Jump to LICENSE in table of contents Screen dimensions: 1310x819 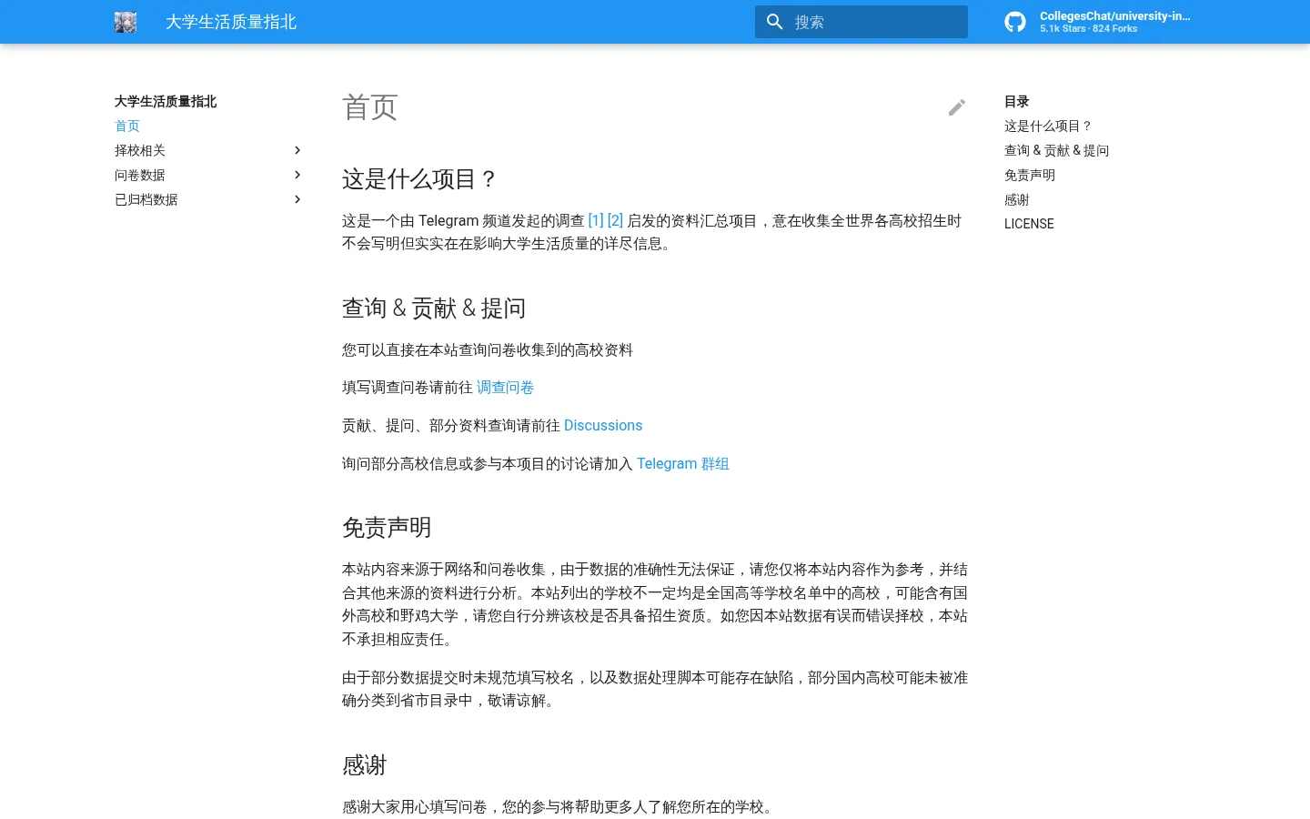1029,224
